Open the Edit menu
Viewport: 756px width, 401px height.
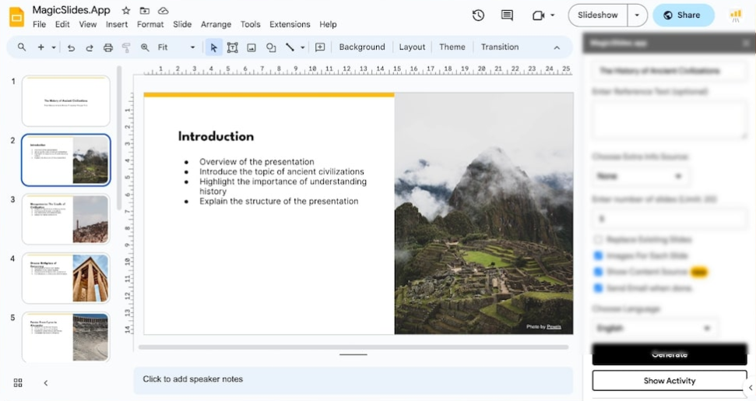pos(62,24)
